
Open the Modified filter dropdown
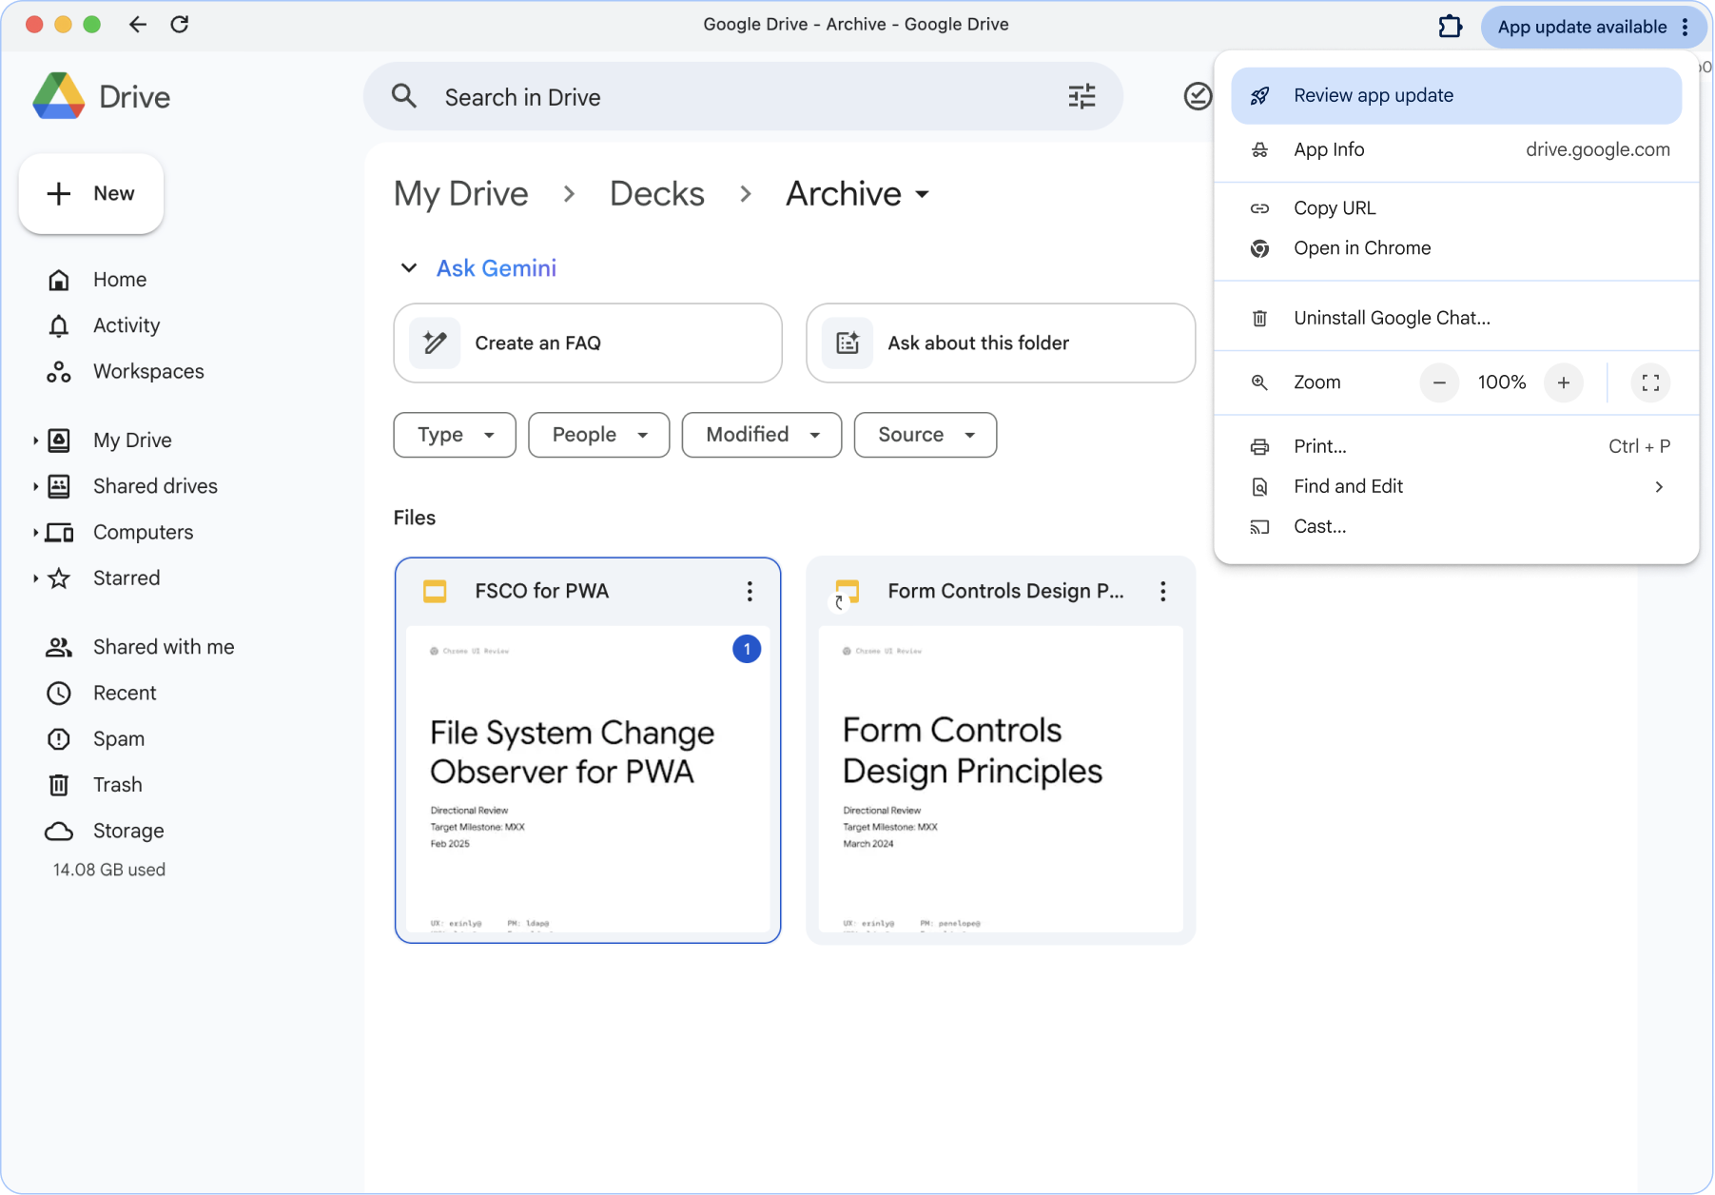[x=761, y=435]
